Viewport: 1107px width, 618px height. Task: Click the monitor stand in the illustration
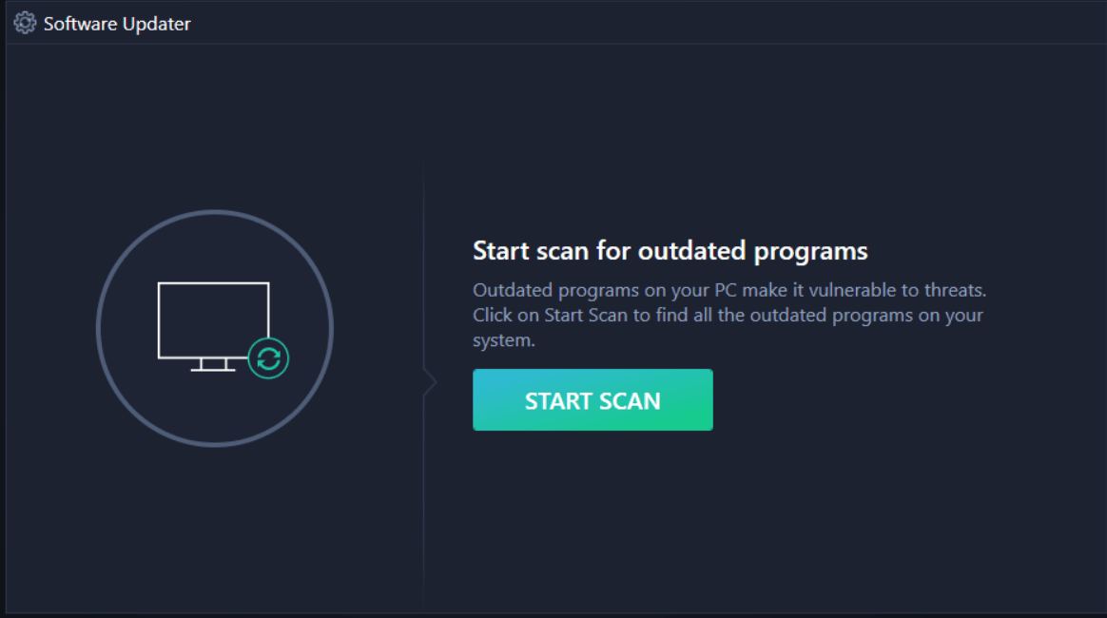pyautogui.click(x=214, y=363)
